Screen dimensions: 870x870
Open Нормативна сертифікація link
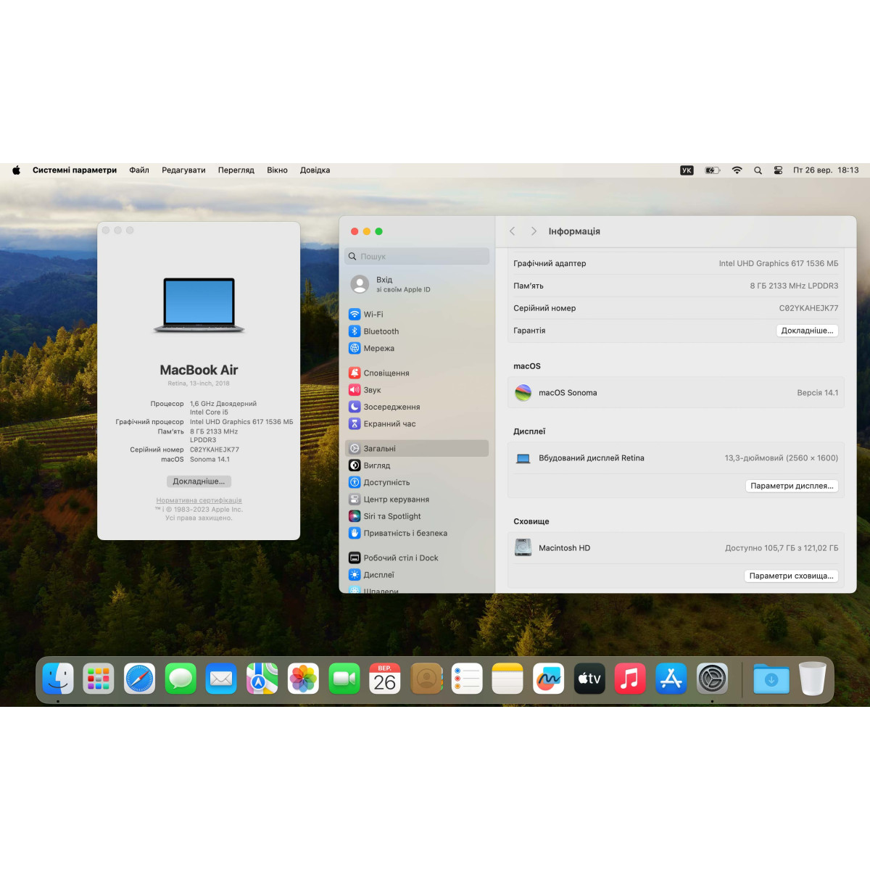[199, 500]
